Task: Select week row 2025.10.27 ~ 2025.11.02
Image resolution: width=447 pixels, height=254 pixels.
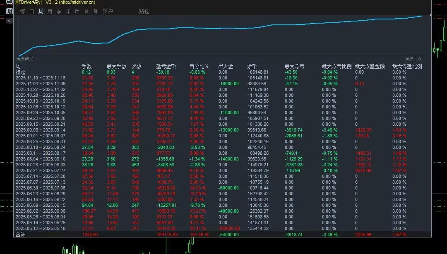Action: pyautogui.click(x=41, y=89)
